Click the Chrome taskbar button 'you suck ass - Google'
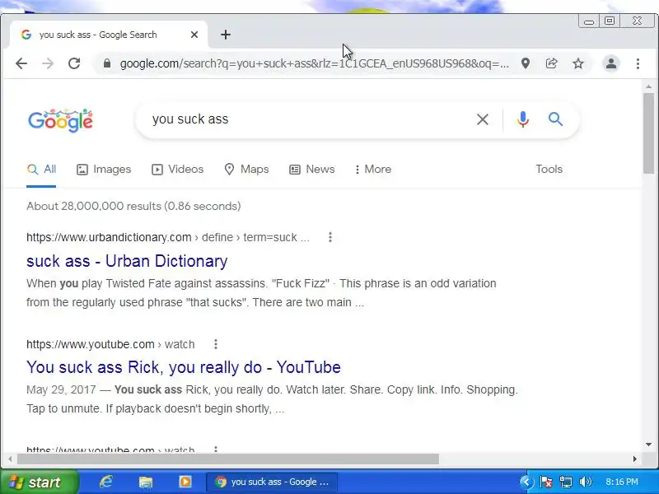The width and height of the screenshot is (659, 494). pyautogui.click(x=272, y=482)
